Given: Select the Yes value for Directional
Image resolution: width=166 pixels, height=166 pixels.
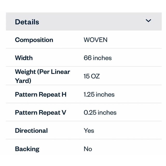Looking at the screenshot, I should (x=89, y=131).
